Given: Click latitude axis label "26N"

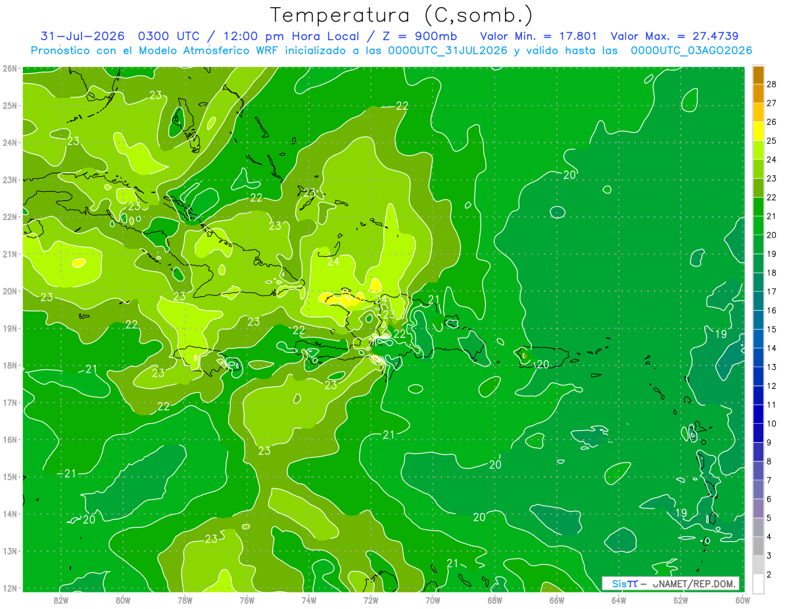Looking at the screenshot, I should (x=9, y=68).
